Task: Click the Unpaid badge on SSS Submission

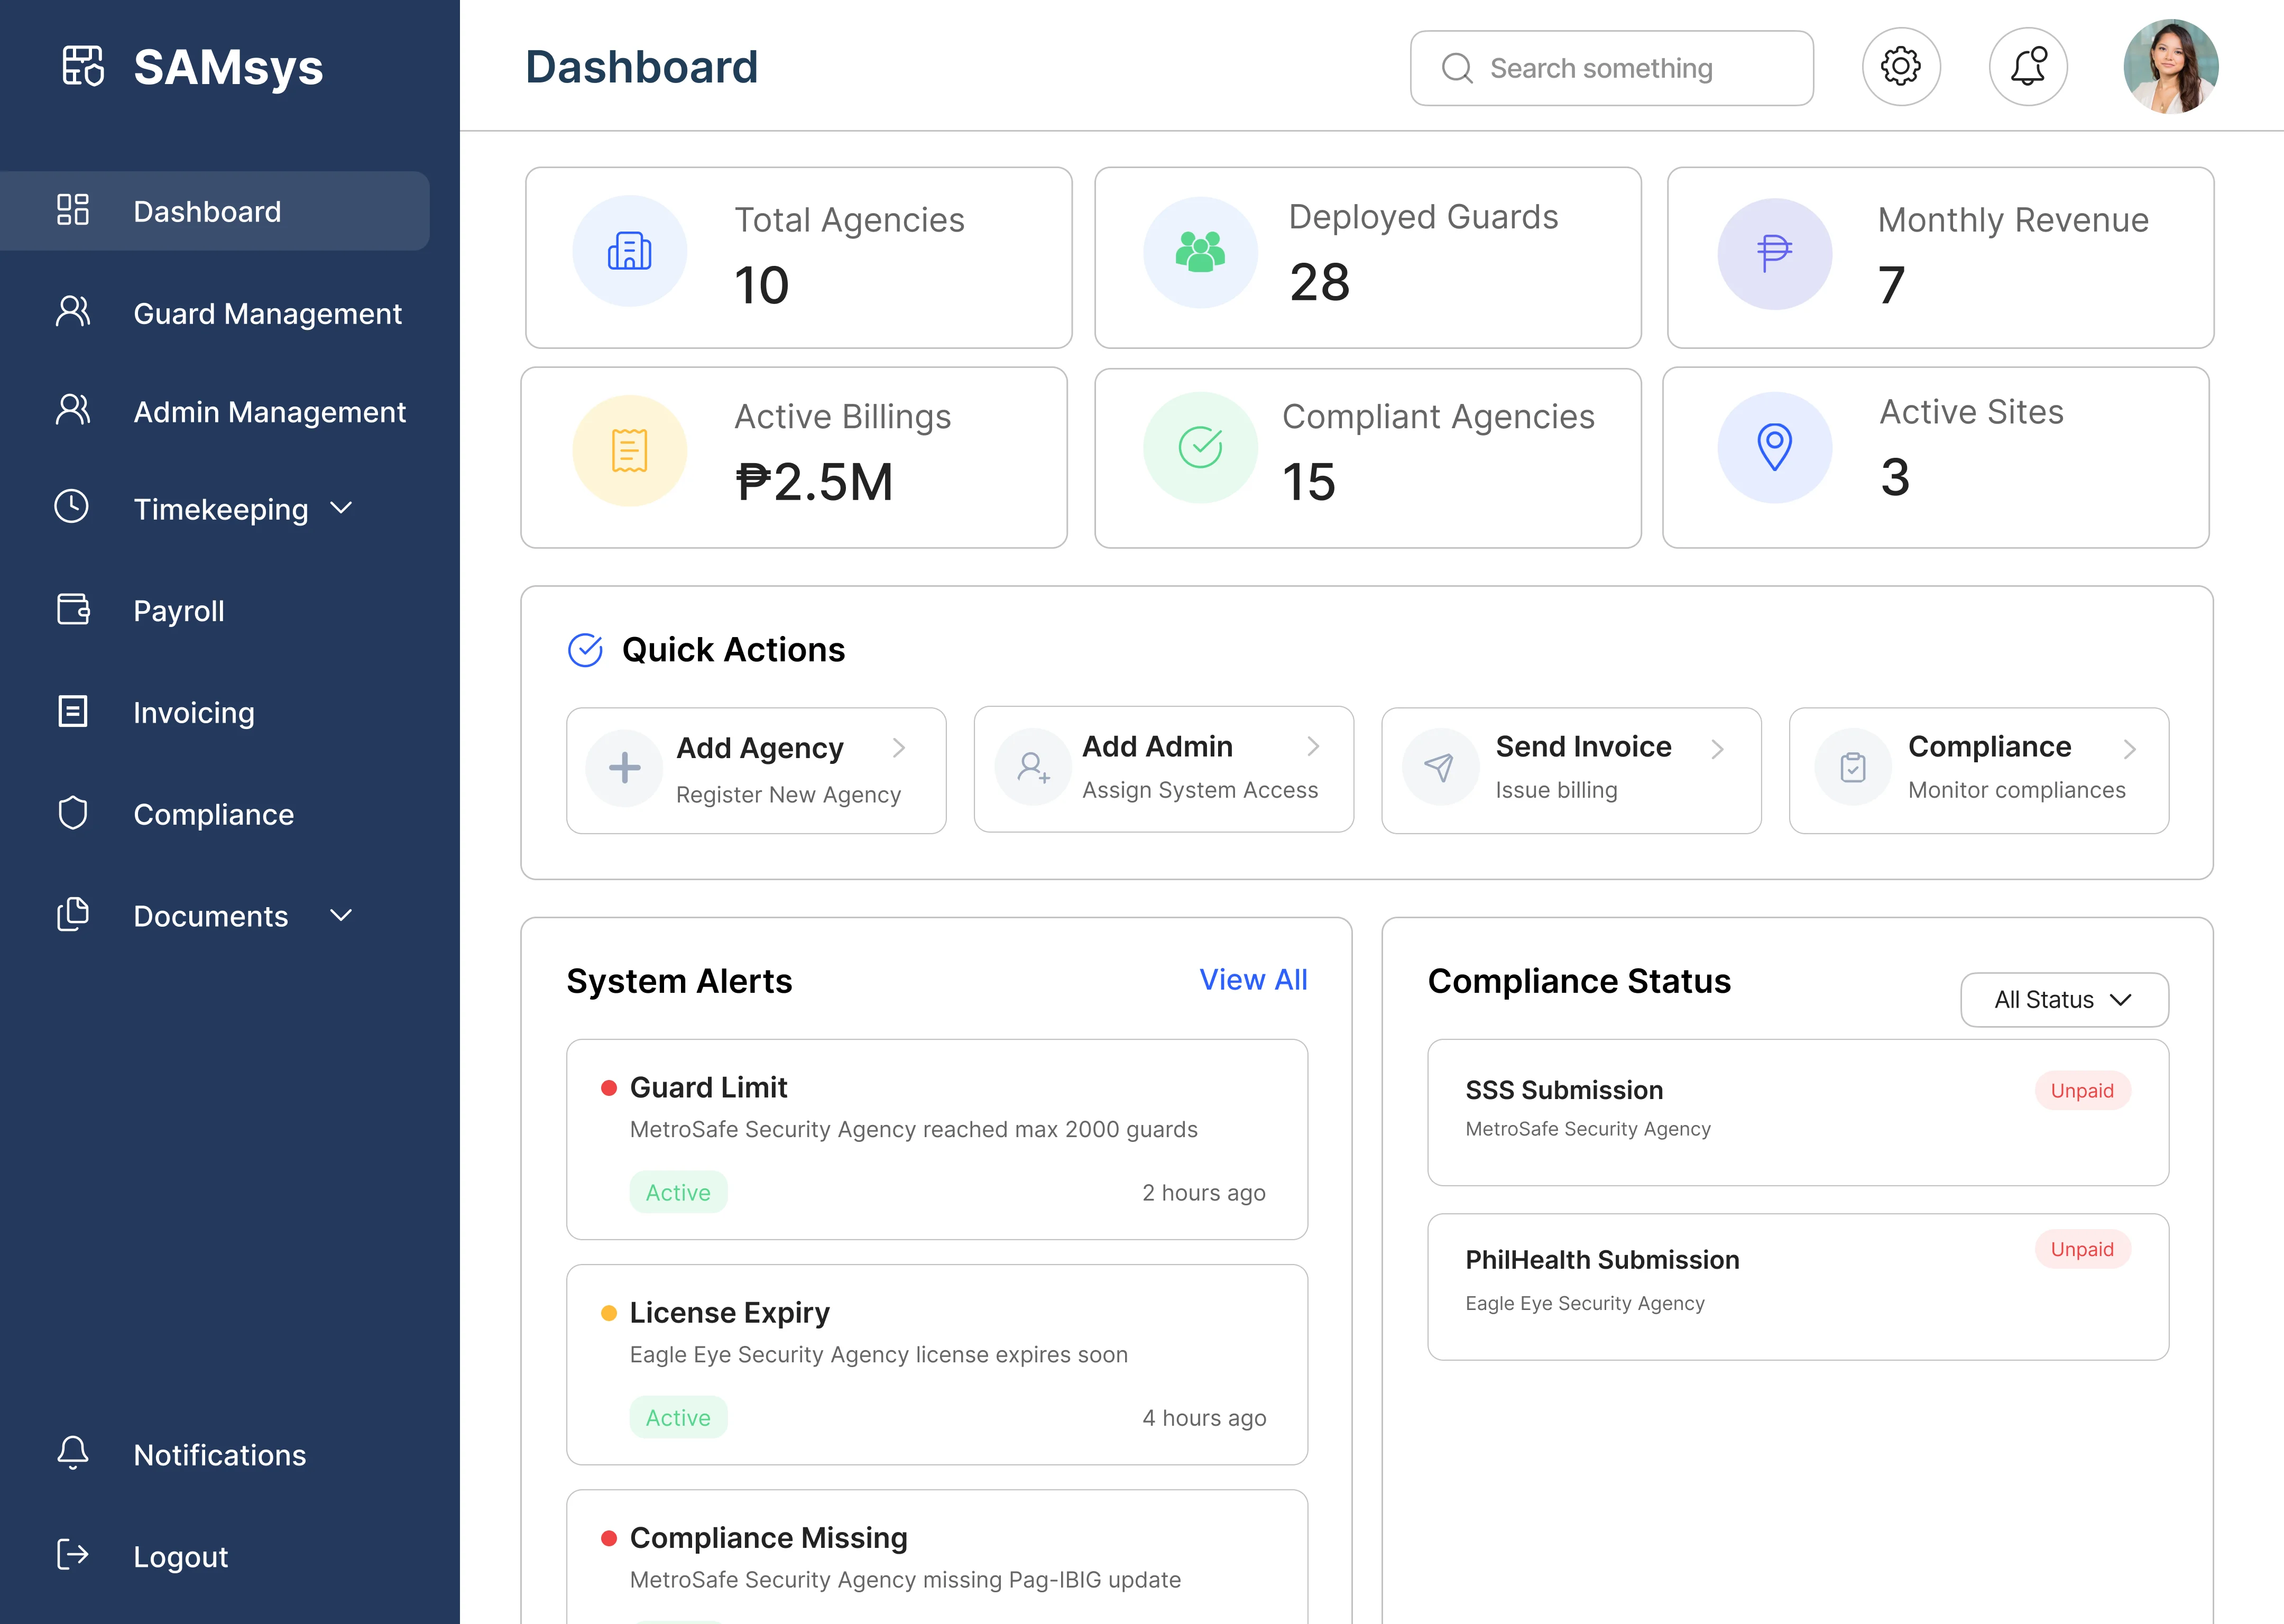Action: coord(2082,1090)
